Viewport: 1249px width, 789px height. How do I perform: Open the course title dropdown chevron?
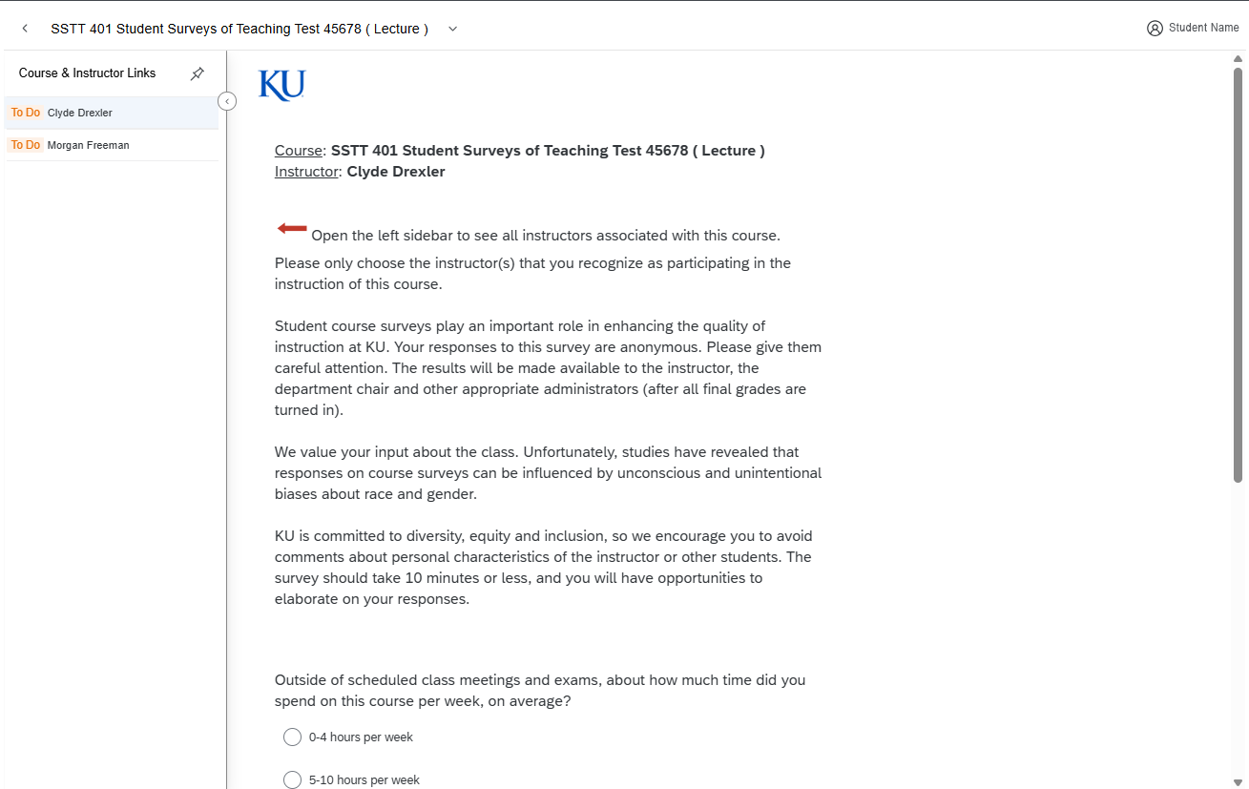[453, 29]
